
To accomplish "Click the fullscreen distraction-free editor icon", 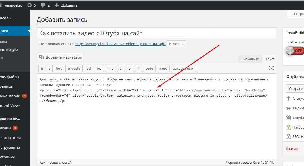I will (x=271, y=68).
